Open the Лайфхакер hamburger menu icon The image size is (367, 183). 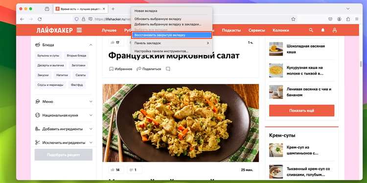[x=79, y=30]
